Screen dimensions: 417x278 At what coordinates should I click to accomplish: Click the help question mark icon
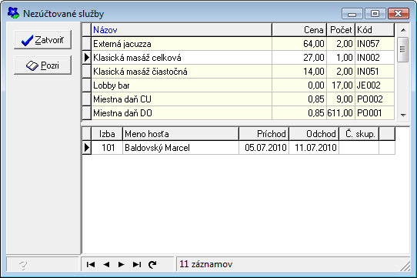tap(23, 265)
